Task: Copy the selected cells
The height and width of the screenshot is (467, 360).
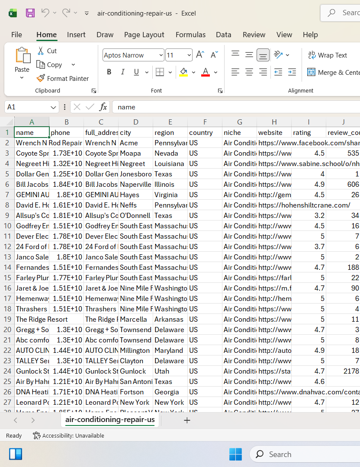Action: 49,64
